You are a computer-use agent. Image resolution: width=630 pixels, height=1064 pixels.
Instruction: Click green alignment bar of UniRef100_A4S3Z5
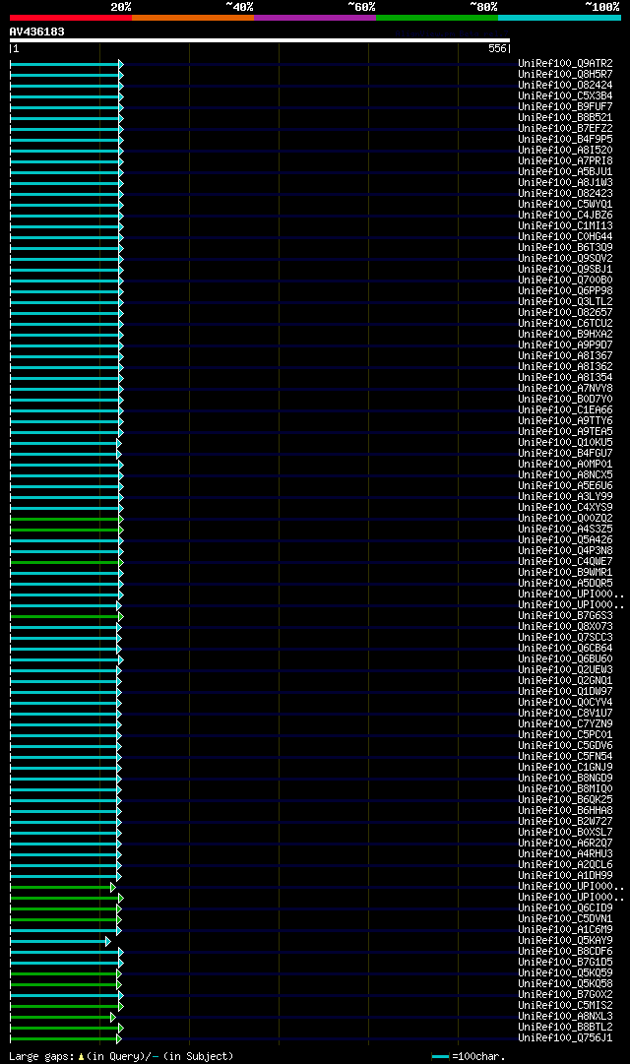[x=66, y=530]
